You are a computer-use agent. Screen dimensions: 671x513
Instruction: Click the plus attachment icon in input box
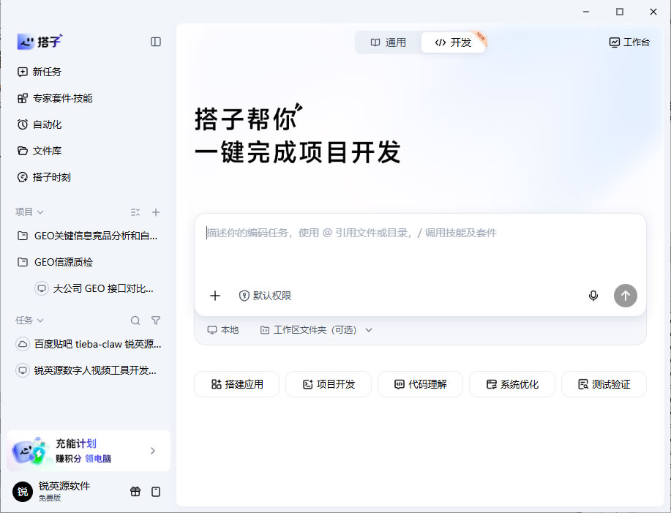click(x=215, y=296)
